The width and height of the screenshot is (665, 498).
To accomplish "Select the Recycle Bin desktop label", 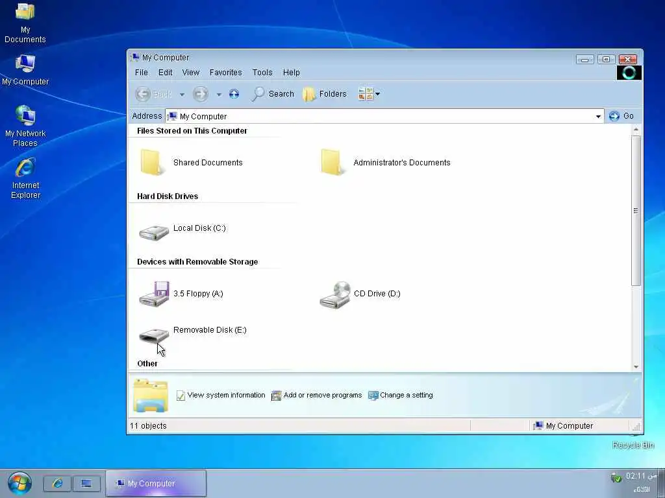I will pos(633,445).
